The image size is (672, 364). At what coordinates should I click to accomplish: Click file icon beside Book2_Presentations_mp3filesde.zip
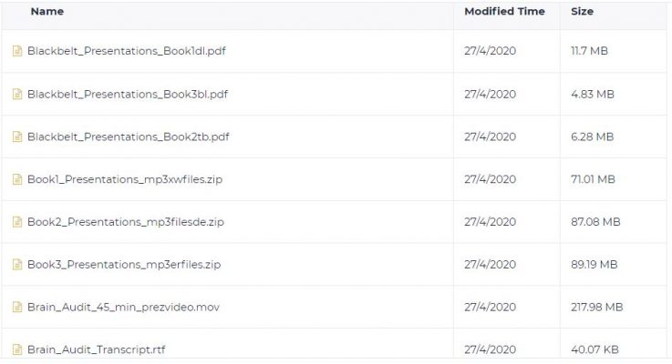pyautogui.click(x=17, y=221)
